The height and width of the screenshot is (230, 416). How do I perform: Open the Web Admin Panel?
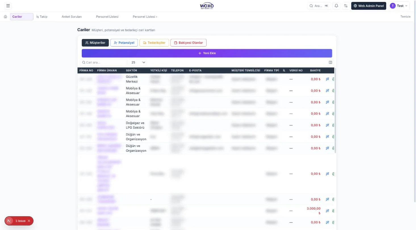pos(369,6)
